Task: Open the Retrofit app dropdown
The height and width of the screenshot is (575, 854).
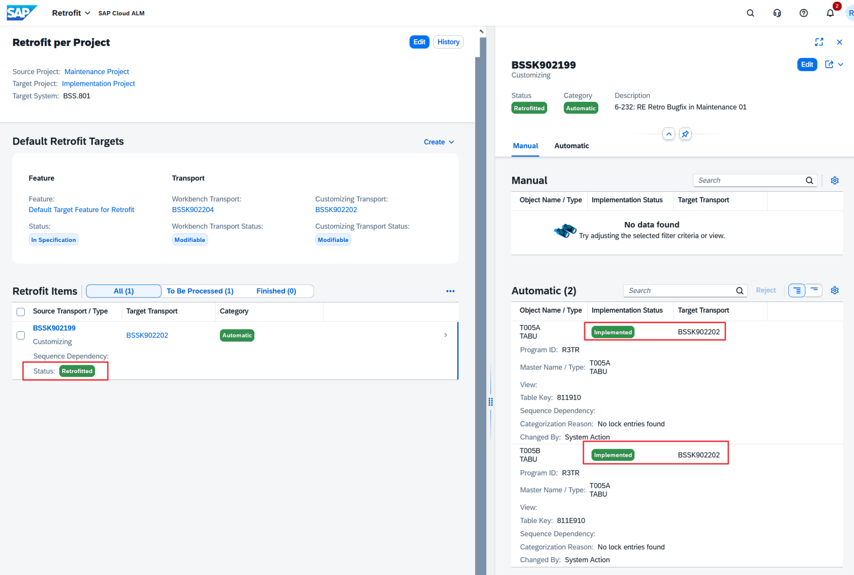Action: point(71,13)
